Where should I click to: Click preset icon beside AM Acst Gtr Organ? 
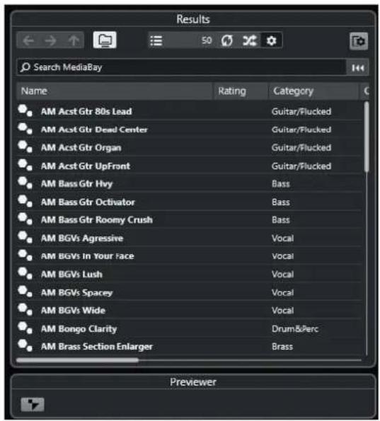click(x=25, y=147)
